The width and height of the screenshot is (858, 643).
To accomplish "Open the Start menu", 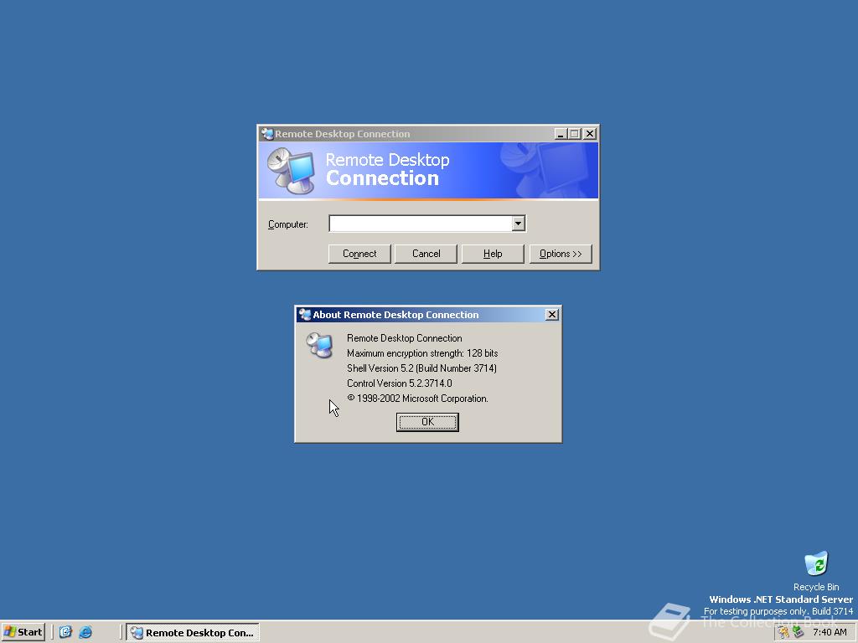I will (23, 632).
